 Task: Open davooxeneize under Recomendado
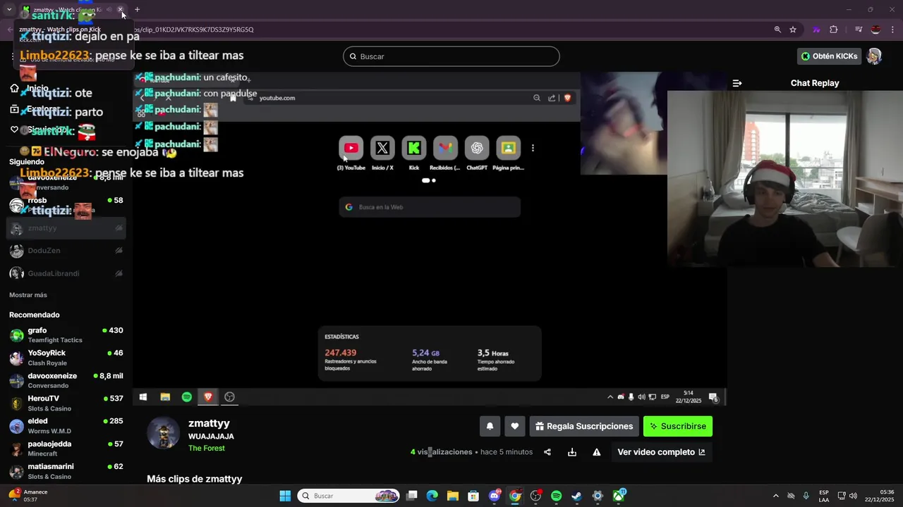click(x=66, y=380)
